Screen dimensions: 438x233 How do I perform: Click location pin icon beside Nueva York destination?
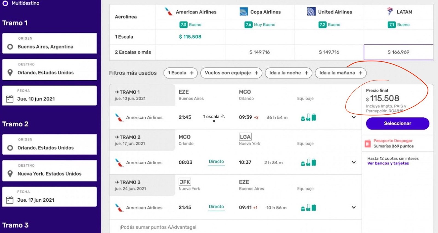10,174
